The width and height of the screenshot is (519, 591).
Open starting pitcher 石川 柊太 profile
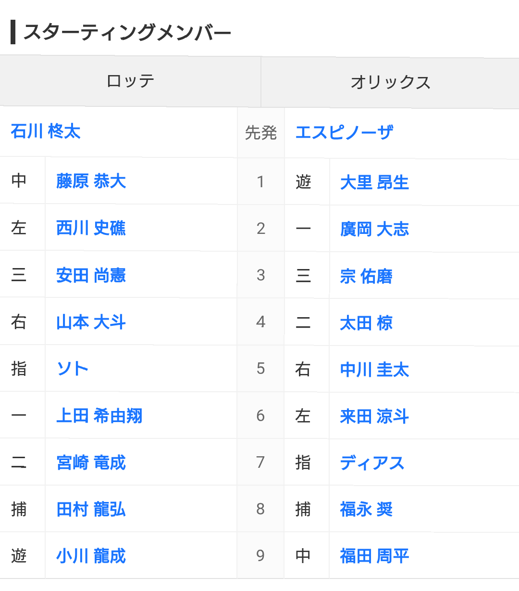pyautogui.click(x=46, y=131)
